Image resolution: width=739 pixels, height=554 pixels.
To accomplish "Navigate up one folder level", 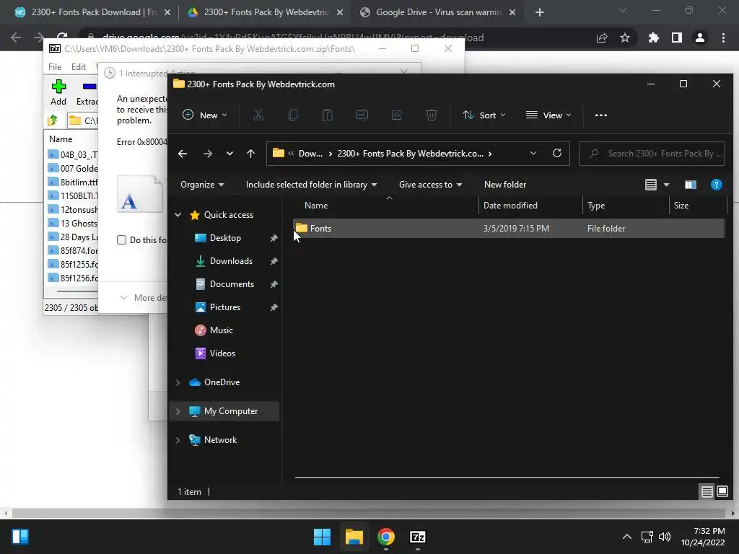I will 250,154.
